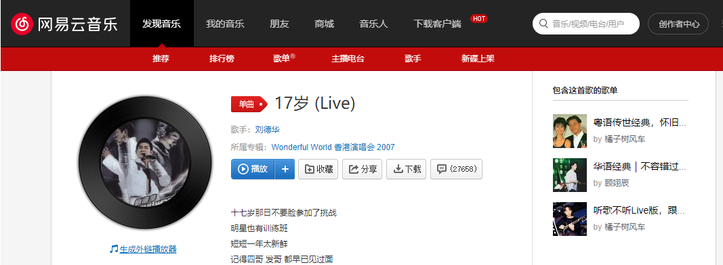Viewport: 723px width, 265px height.
Task: Select the 新碟上架 submenu item
Action: point(478,58)
